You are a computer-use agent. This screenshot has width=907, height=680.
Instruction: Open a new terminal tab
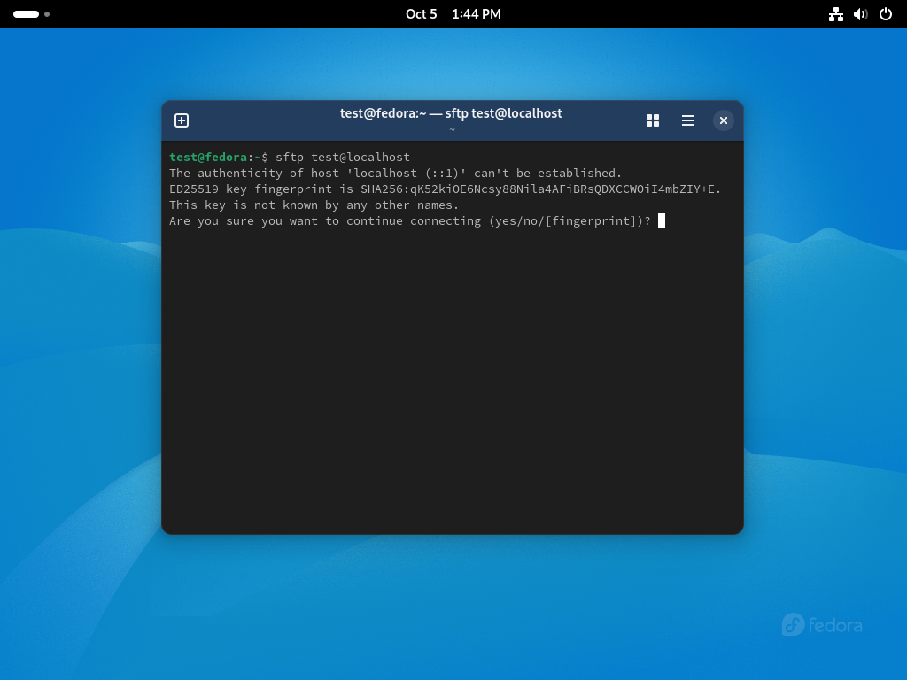coord(182,120)
